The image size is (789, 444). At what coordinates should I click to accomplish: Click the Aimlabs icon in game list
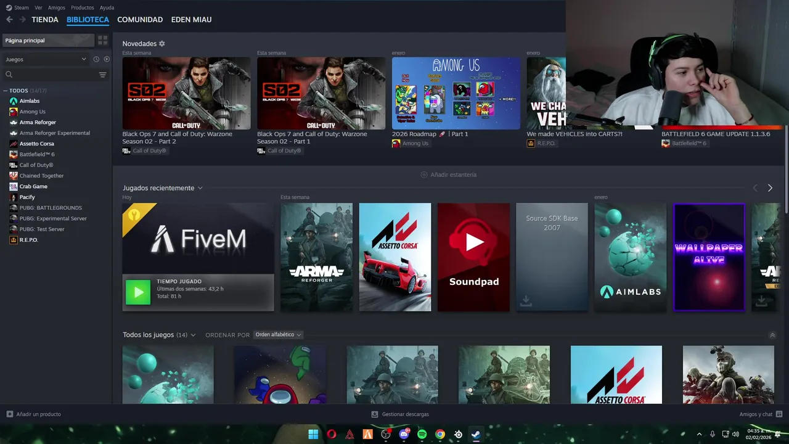[14, 101]
